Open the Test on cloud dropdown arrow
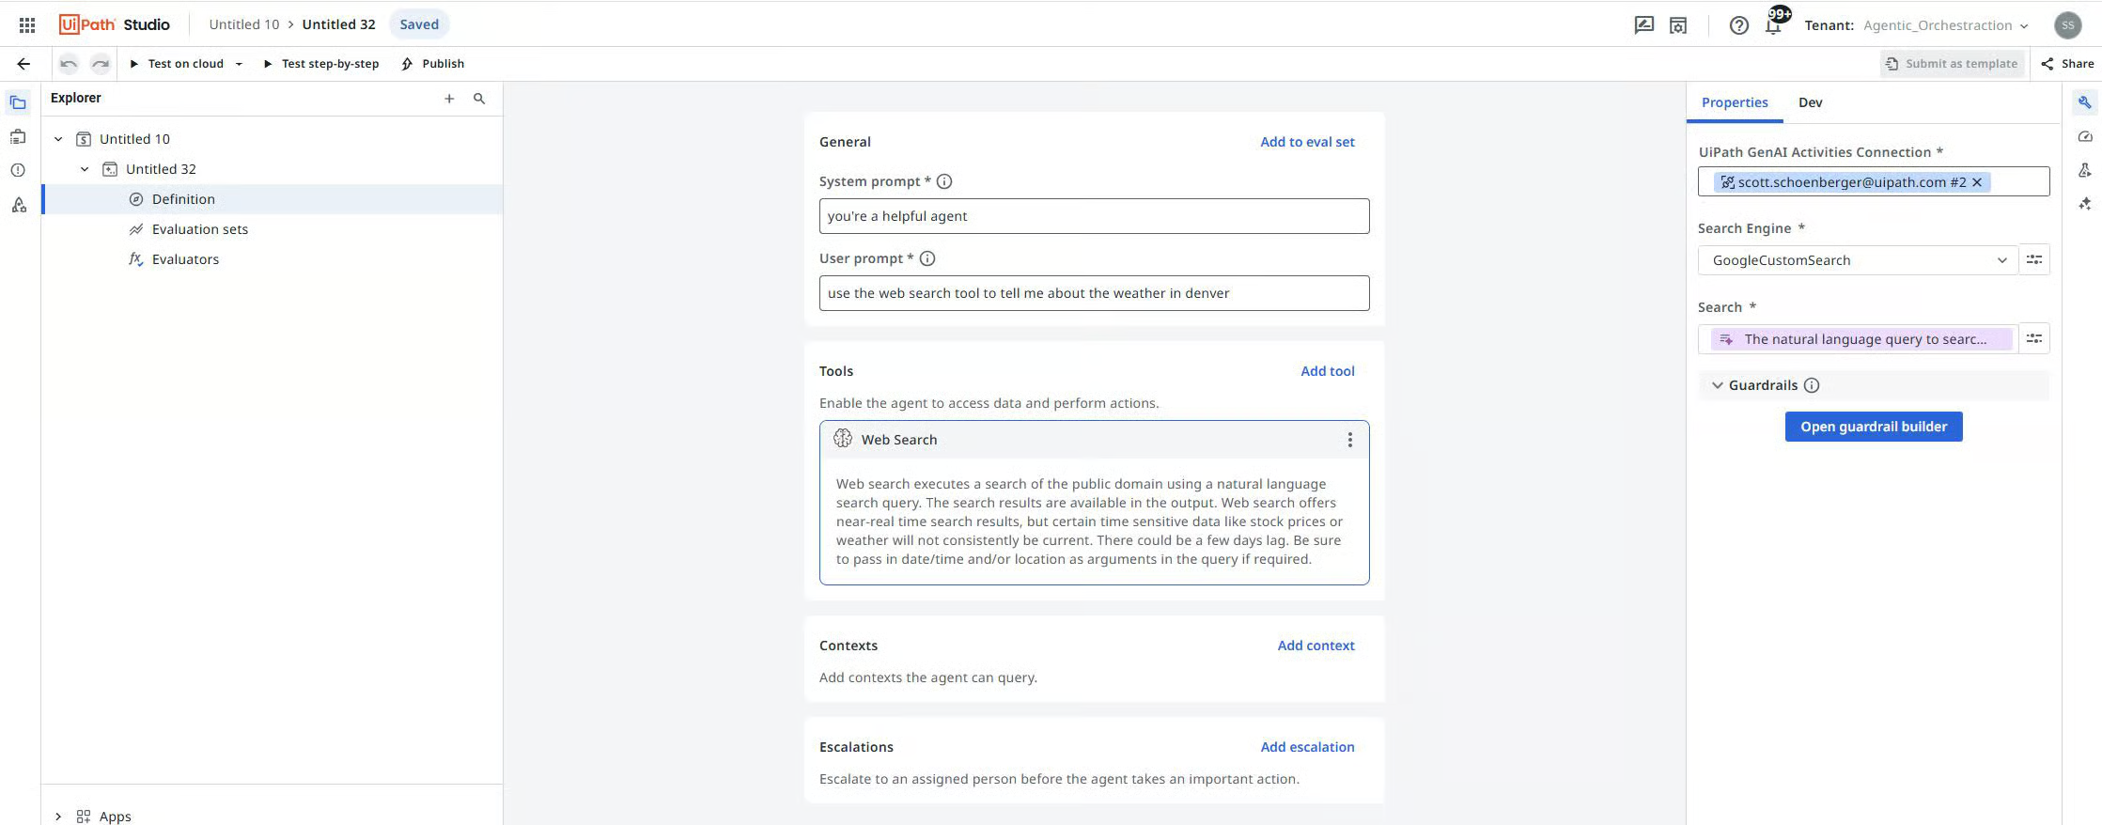Image resolution: width=2102 pixels, height=825 pixels. coord(239,64)
